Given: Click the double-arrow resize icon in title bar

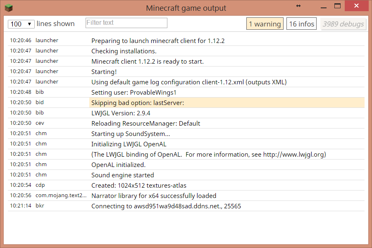Looking at the screenshot, I should tap(299, 6).
